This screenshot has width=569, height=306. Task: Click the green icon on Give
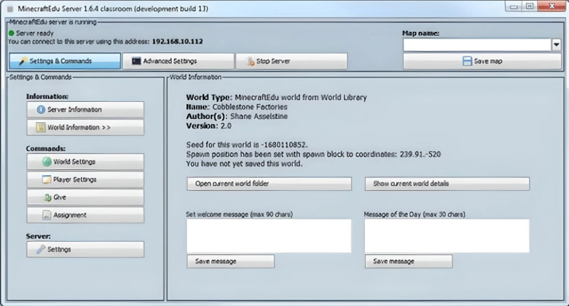(x=47, y=197)
